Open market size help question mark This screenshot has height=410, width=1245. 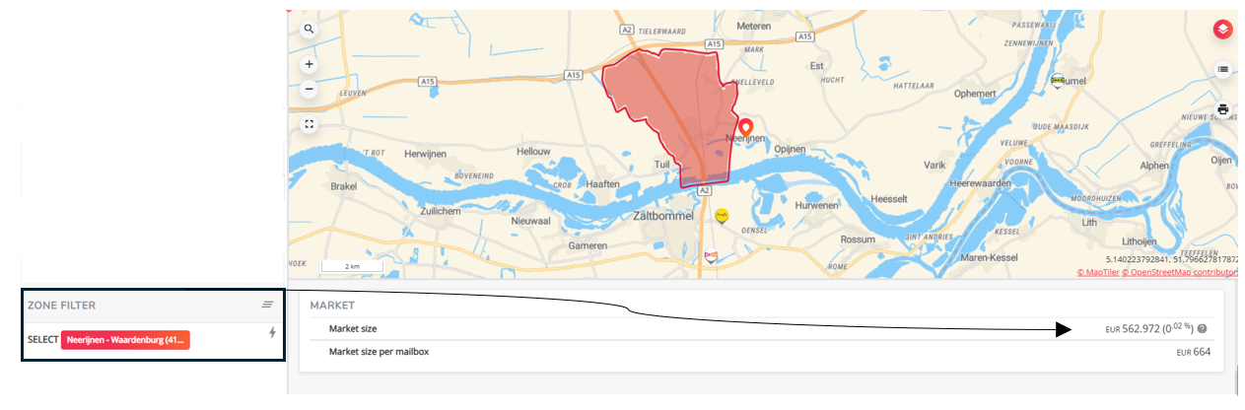click(1203, 329)
